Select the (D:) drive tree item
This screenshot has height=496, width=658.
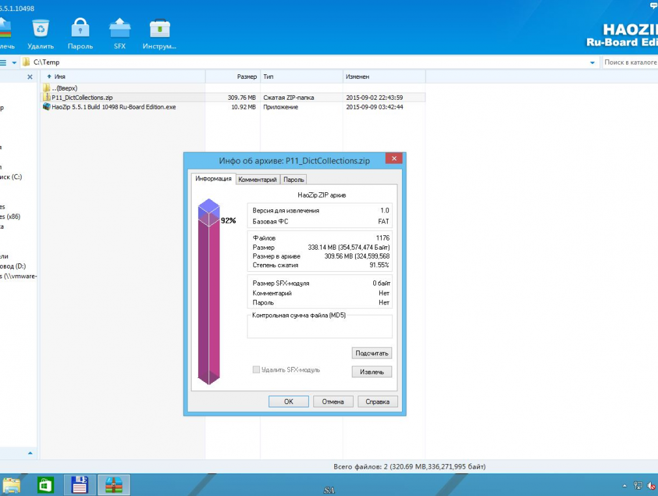(12, 267)
